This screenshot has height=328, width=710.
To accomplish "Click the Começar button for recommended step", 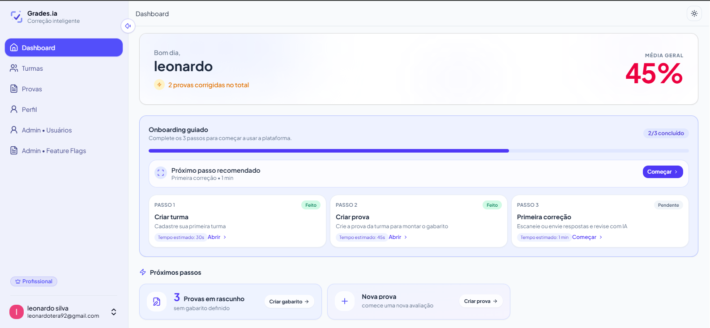I will 663,172.
